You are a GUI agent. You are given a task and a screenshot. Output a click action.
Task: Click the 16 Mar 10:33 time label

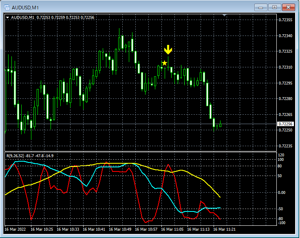click(x=68, y=229)
